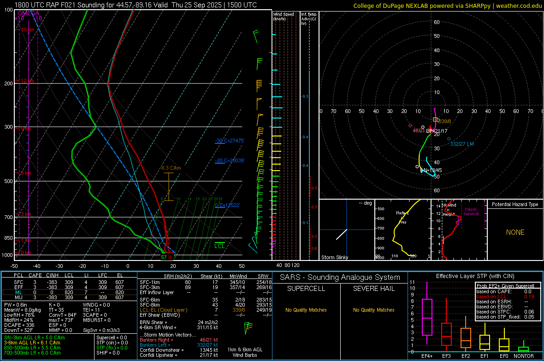Click the 9 km height marker
The image size is (544, 361).
coord(26,129)
